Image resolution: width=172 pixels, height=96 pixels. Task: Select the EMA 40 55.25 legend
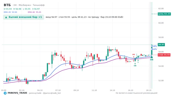point(34,12)
